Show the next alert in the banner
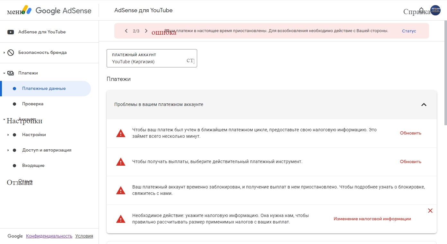Screen dimensions: 447x244 pos(146,31)
